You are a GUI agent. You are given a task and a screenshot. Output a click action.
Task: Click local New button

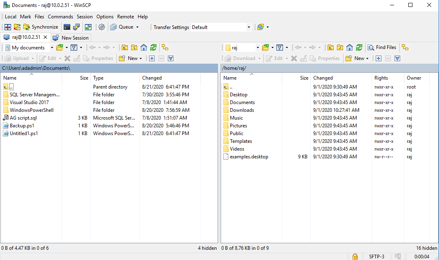pos(128,58)
